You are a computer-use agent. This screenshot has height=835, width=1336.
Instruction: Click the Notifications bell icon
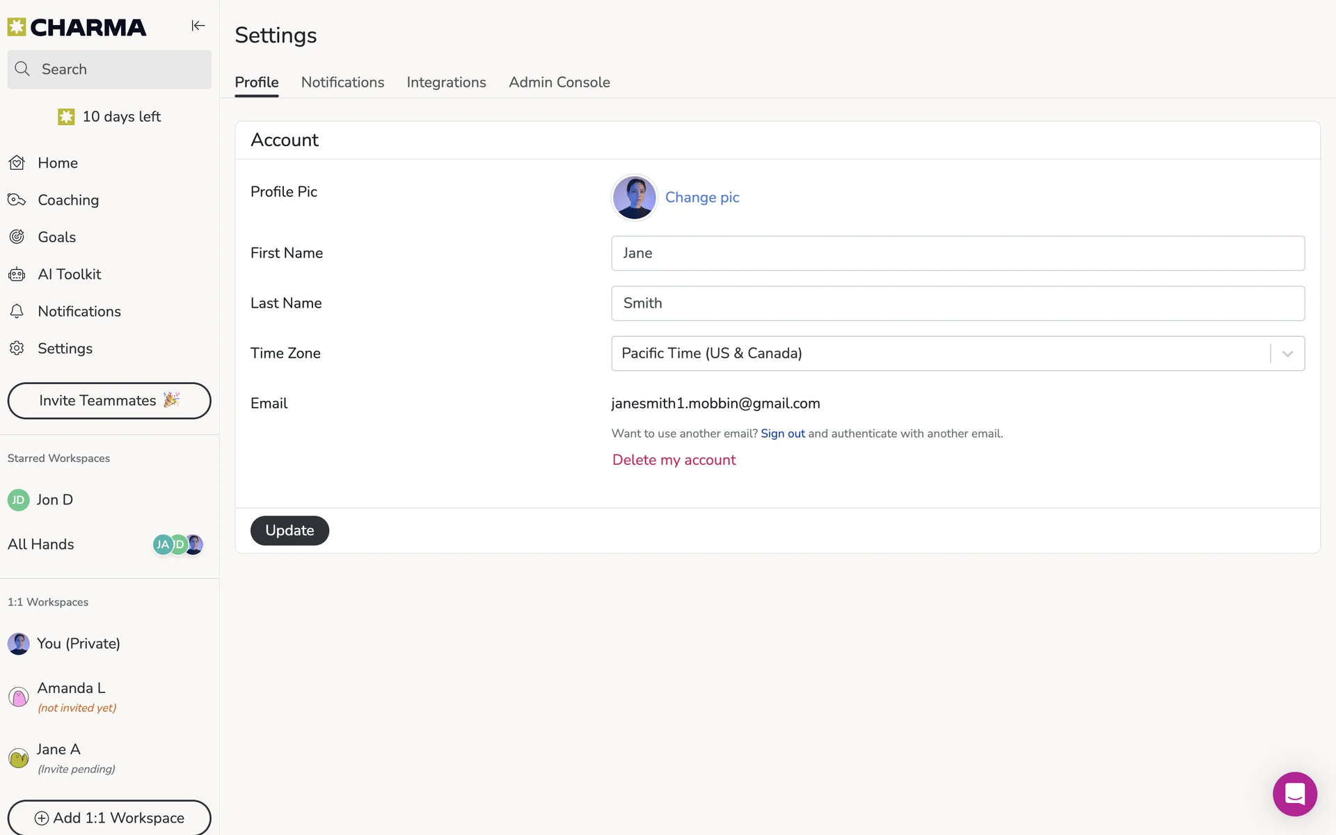point(17,311)
